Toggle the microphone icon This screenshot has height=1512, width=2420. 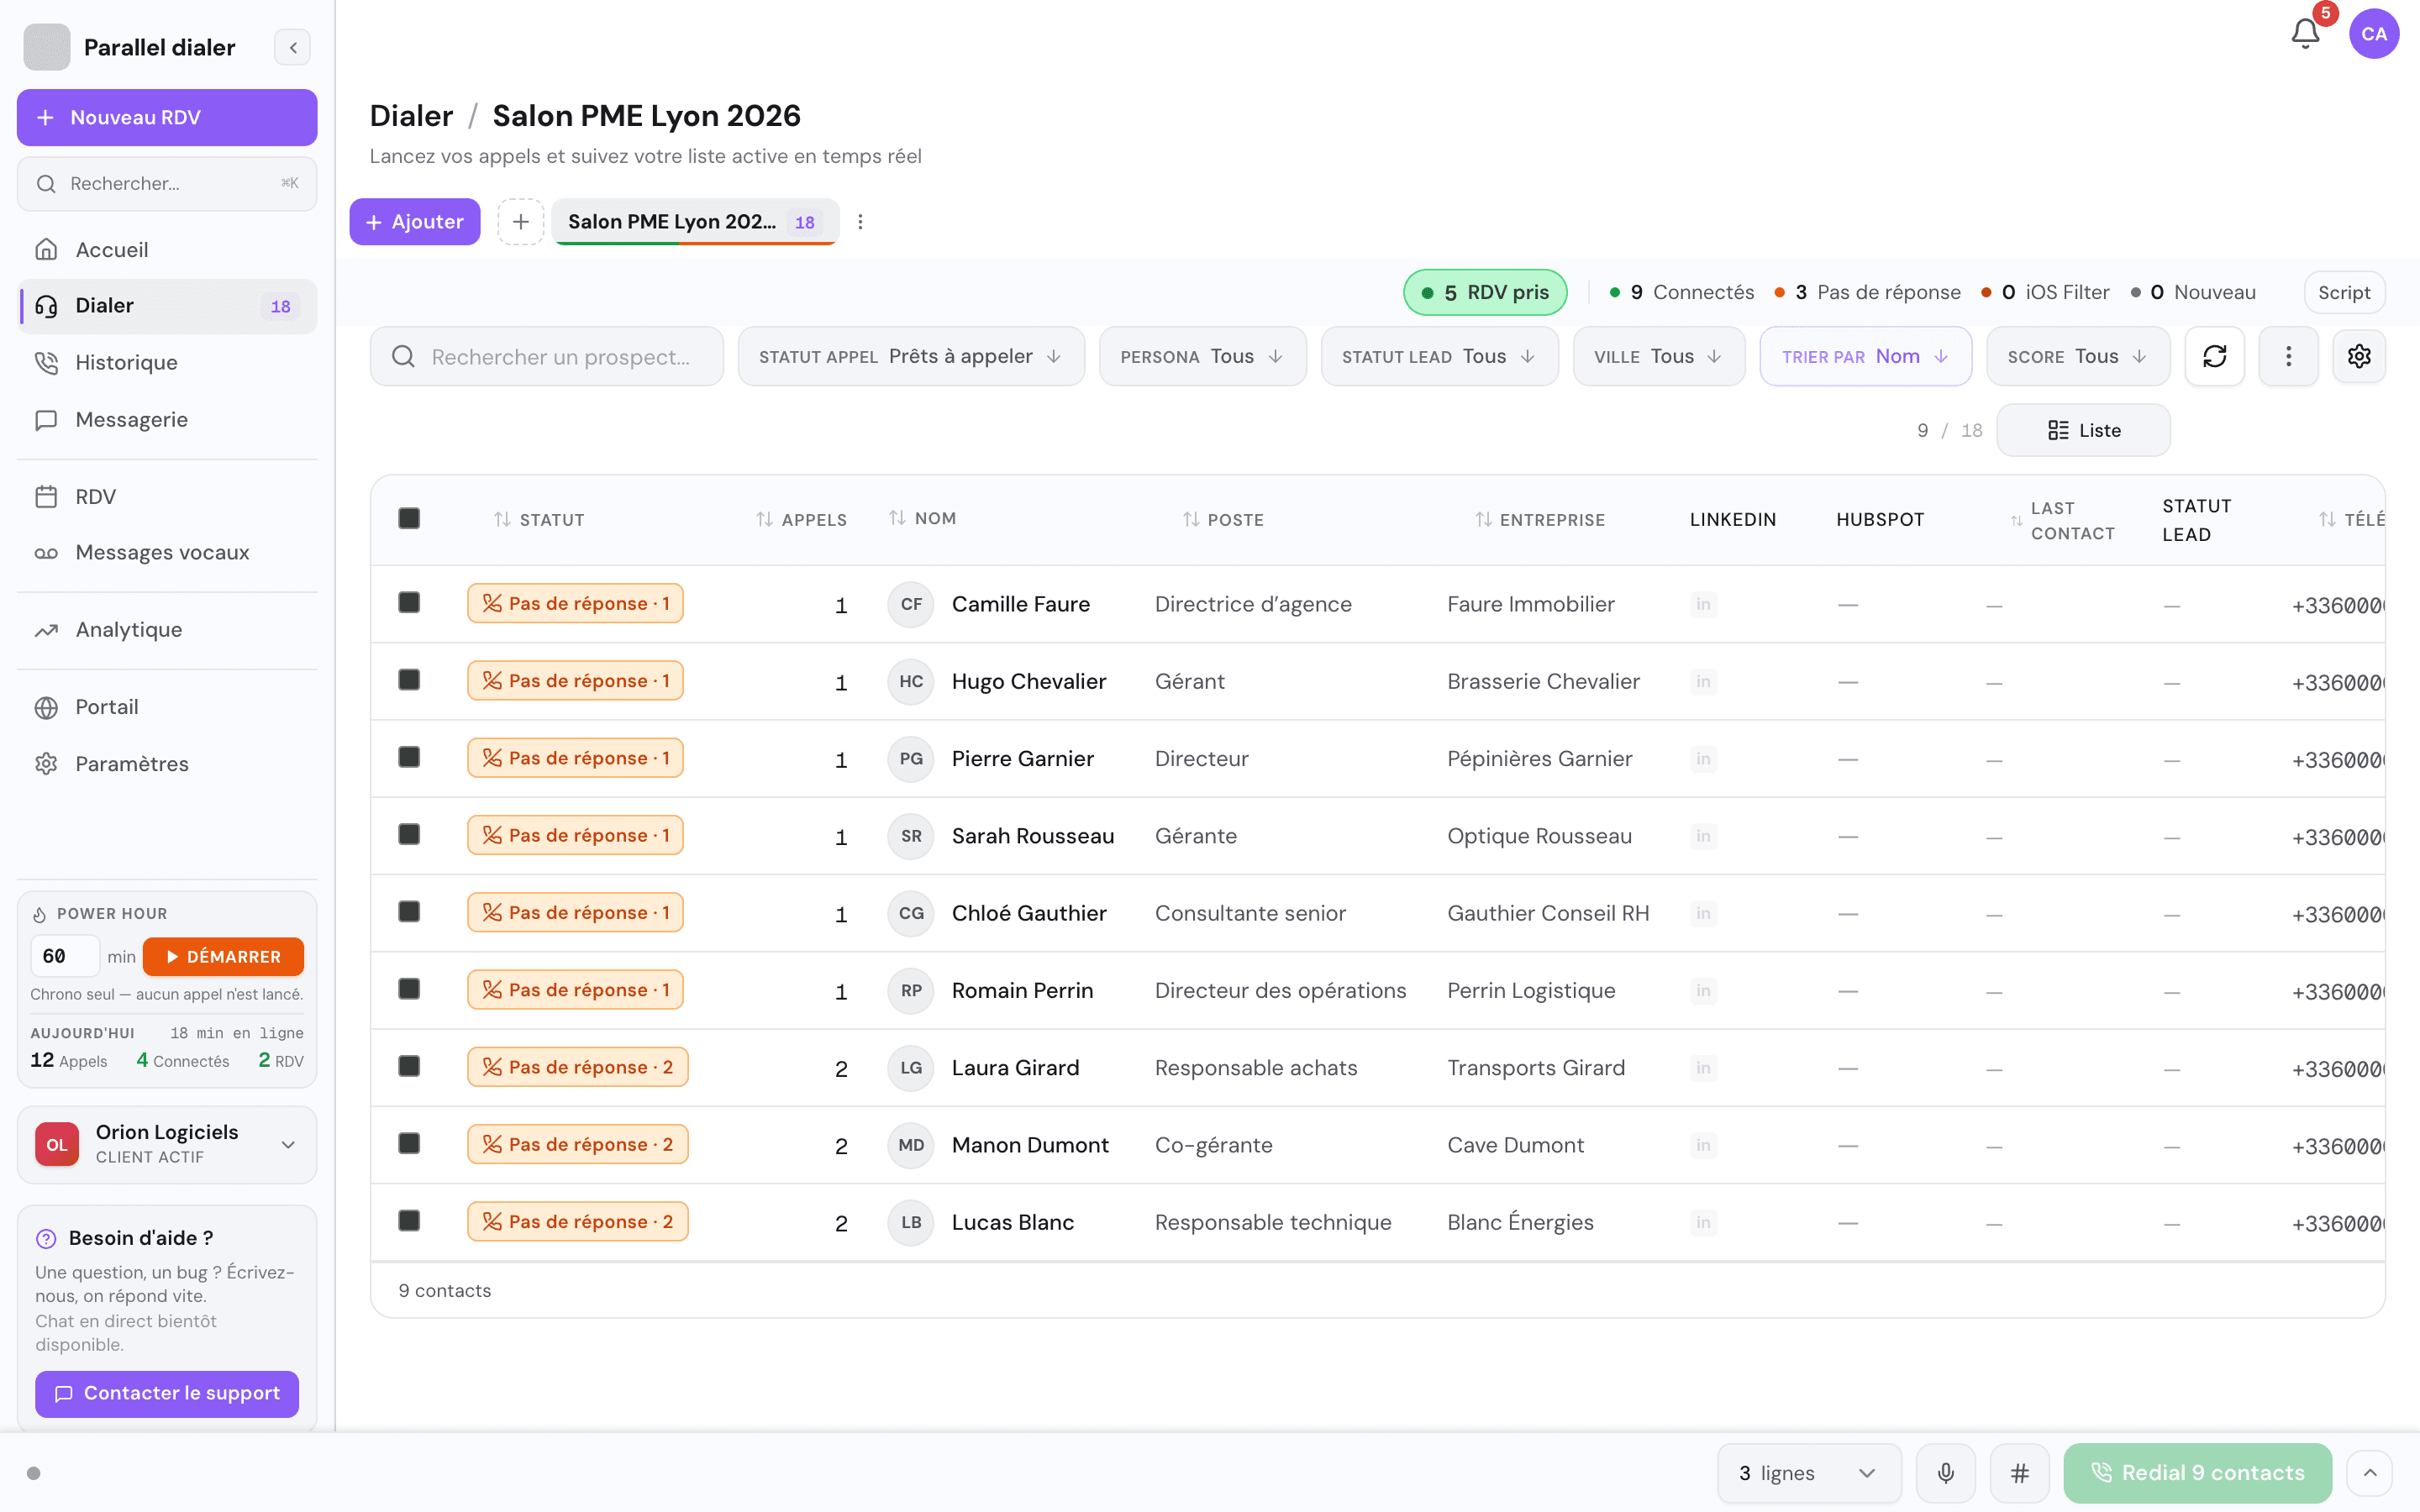(x=1945, y=1473)
